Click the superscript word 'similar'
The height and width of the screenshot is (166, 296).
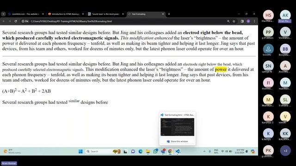click(x=74, y=101)
